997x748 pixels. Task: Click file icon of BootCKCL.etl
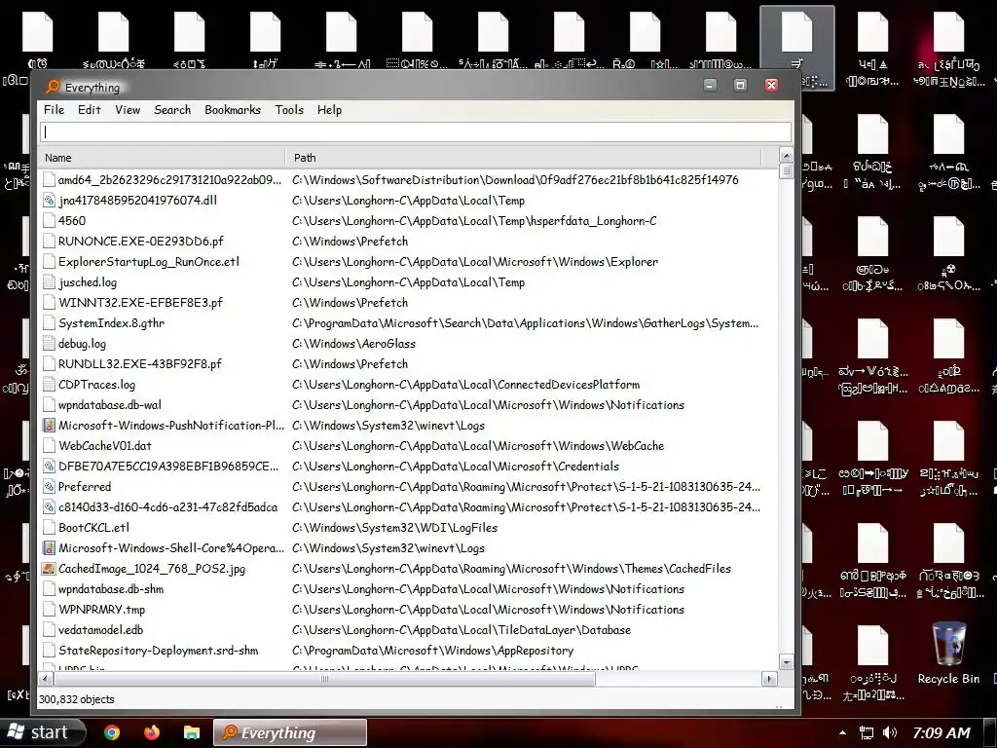(49, 527)
